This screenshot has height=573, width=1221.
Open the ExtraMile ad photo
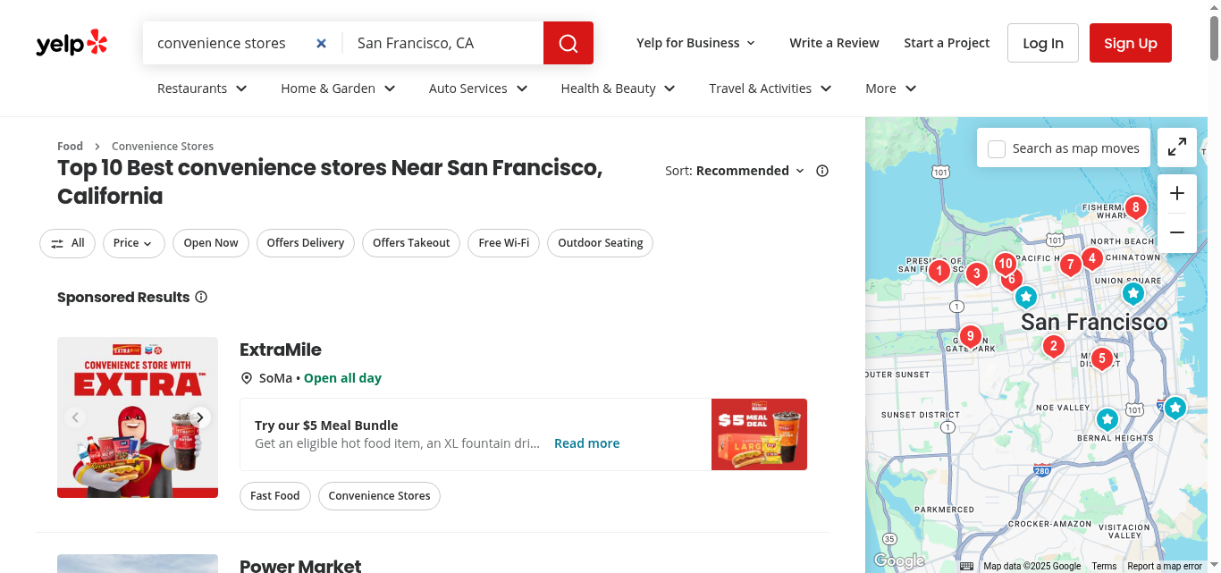[x=138, y=417]
